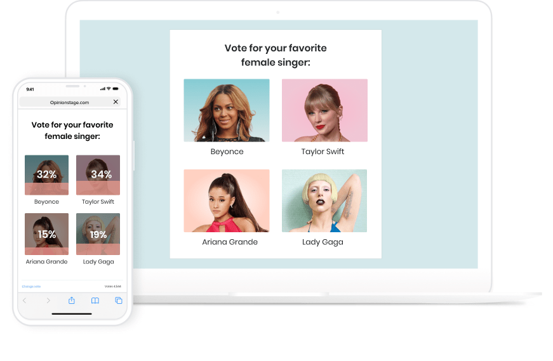The image size is (553, 361).
Task: Select the Taylor Swift photo on laptop poll
Action: pos(324,110)
